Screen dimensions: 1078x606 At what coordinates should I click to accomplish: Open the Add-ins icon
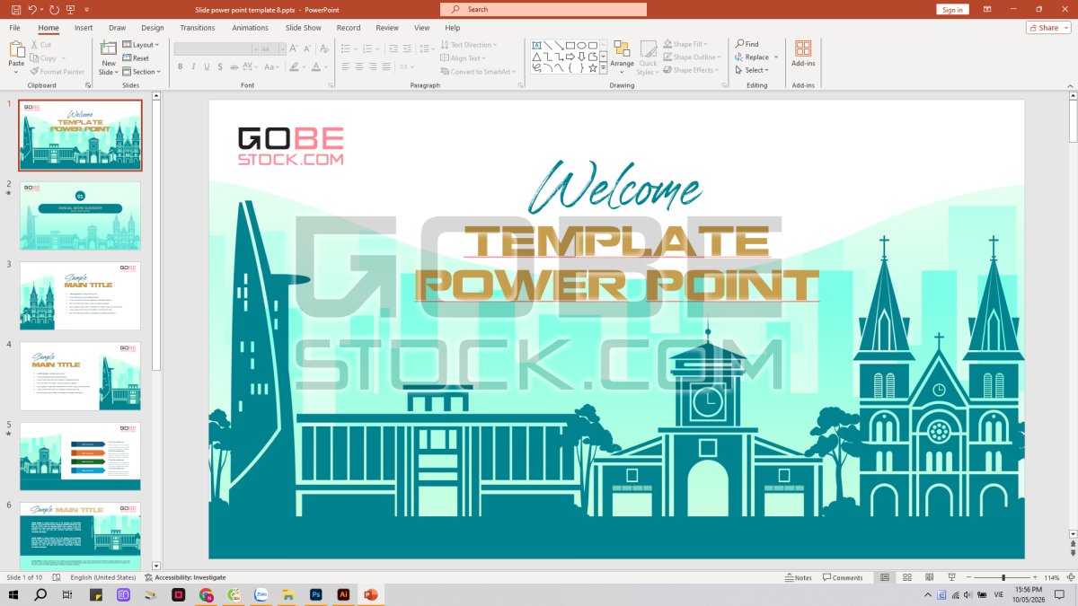click(x=803, y=48)
